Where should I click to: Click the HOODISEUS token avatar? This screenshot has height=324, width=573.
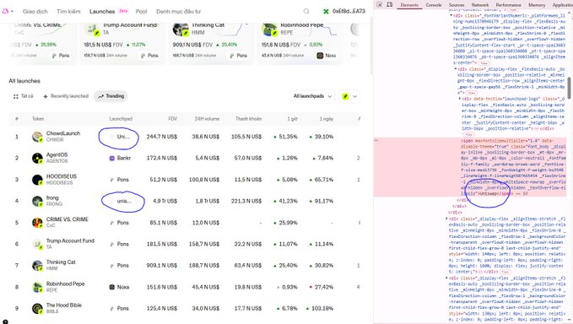[37, 180]
